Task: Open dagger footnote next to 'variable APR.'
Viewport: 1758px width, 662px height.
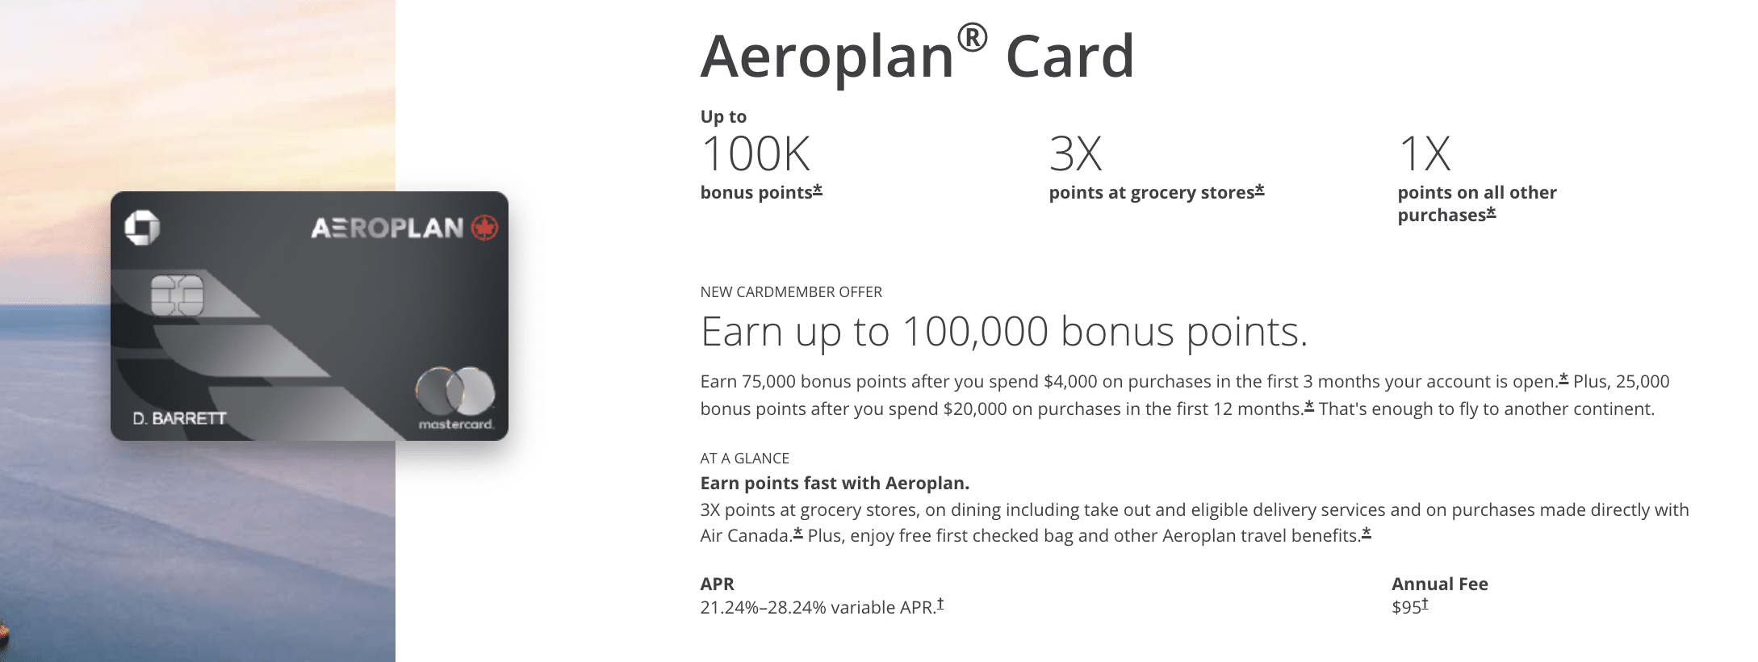Action: pos(940,604)
